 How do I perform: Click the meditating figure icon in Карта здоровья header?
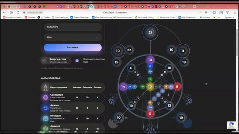[x=46, y=87]
